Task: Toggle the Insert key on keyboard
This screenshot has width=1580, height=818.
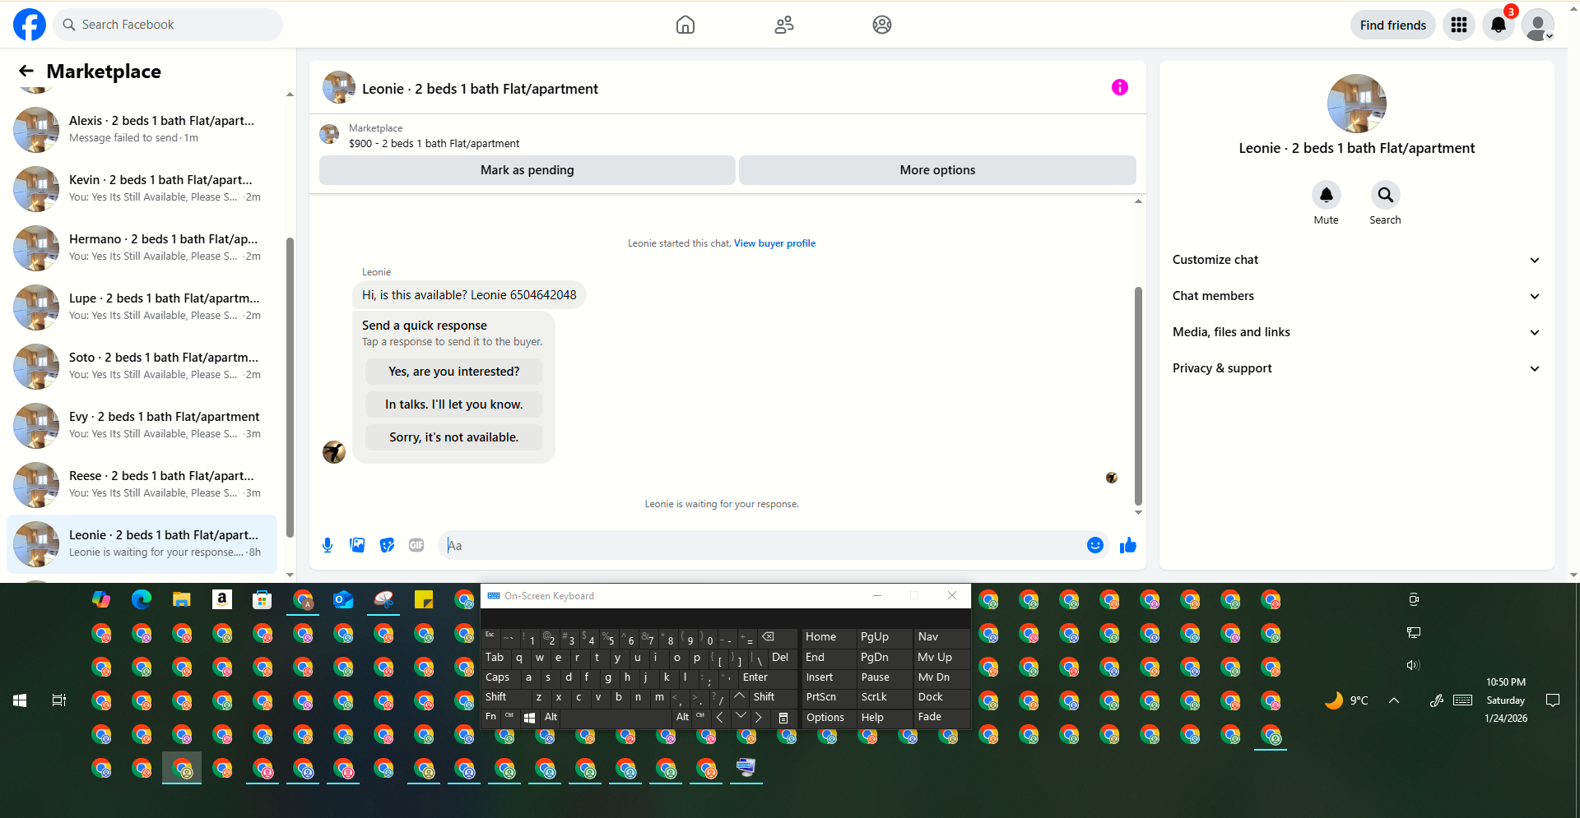Action: coord(829,677)
